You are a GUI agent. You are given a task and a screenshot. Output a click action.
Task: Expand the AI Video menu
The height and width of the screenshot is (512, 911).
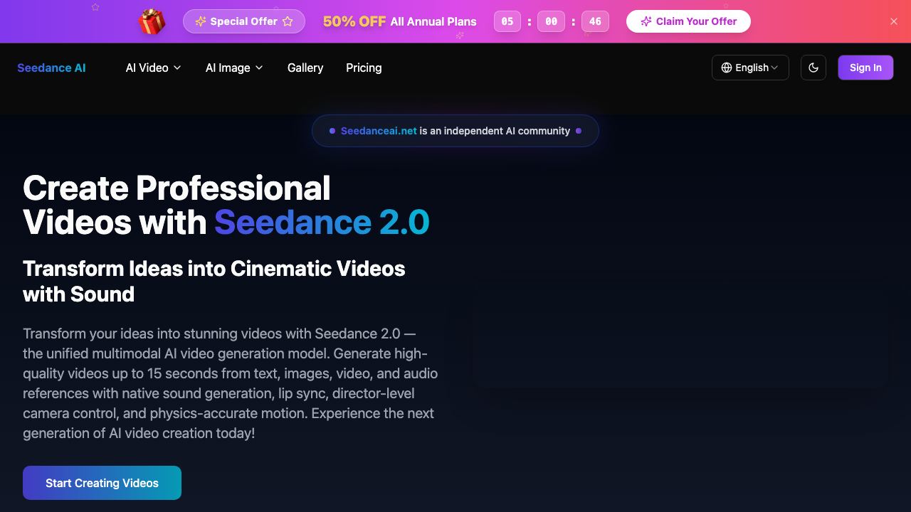[154, 68]
